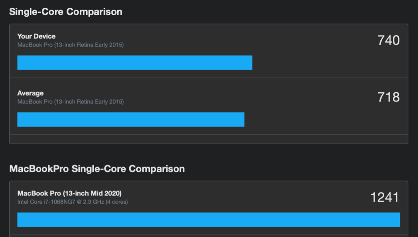Select the Average label
418x237 pixels.
pyautogui.click(x=31, y=93)
